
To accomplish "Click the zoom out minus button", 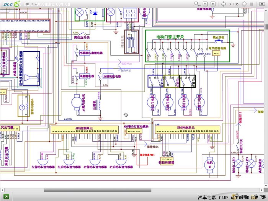I will tap(206, 4).
